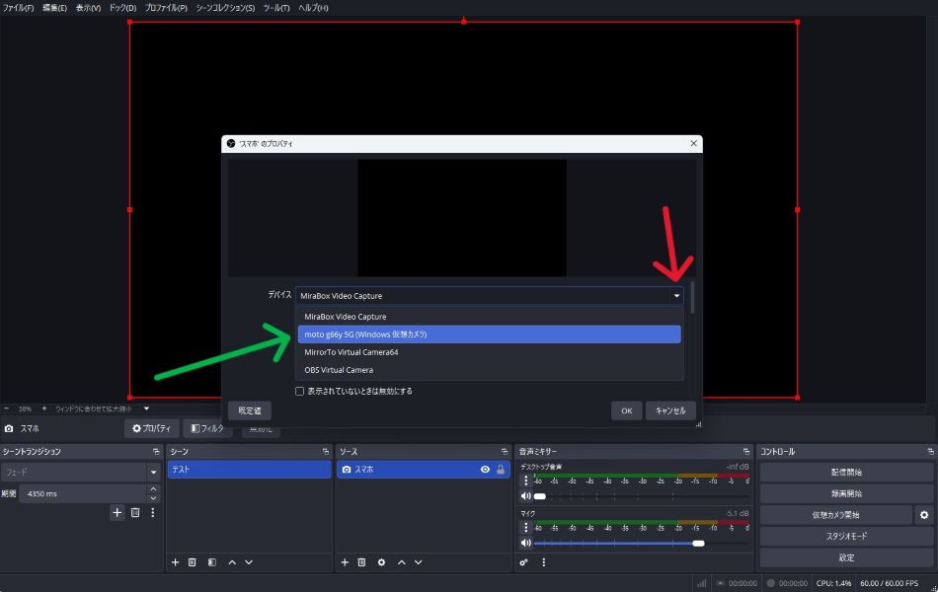Viewport: 938px width, 592px height.
Task: Mute the マイク speaker icon
Action: coord(525,543)
